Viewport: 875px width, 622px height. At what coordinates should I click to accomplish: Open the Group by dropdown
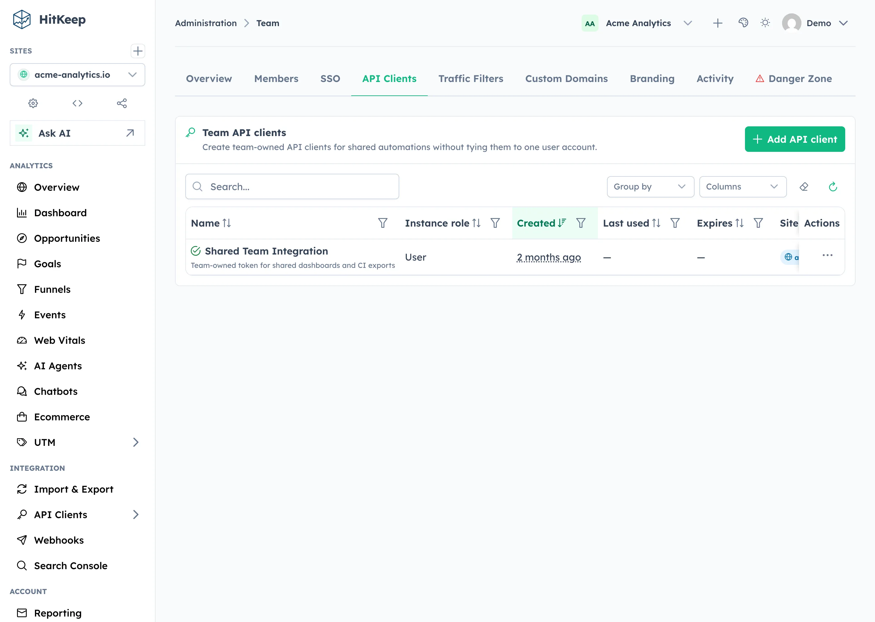coord(650,186)
